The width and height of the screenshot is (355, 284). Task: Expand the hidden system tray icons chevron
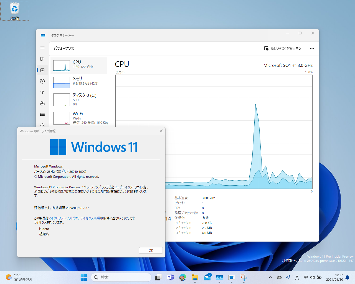tap(270, 277)
